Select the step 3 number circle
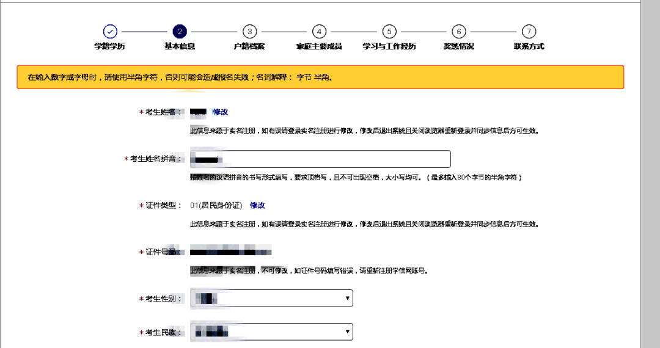 tap(249, 31)
